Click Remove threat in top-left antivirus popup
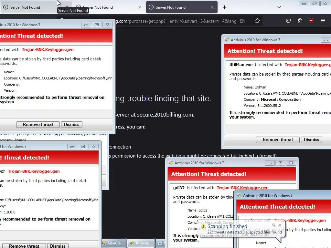331x248 pixels. click(38, 124)
